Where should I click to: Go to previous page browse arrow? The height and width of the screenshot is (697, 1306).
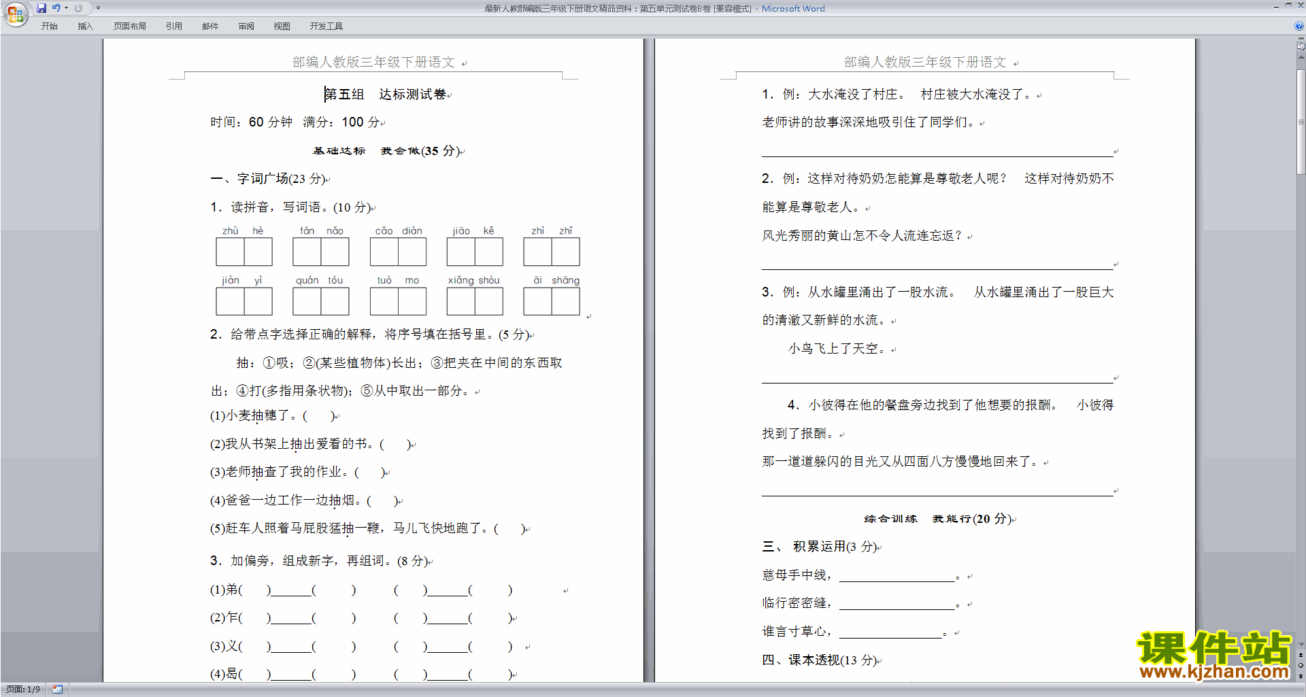(x=1301, y=655)
